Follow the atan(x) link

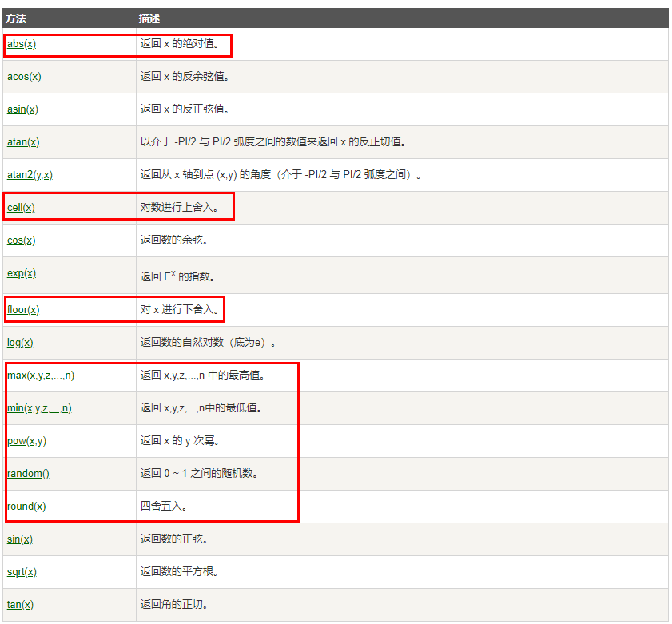pos(23,142)
